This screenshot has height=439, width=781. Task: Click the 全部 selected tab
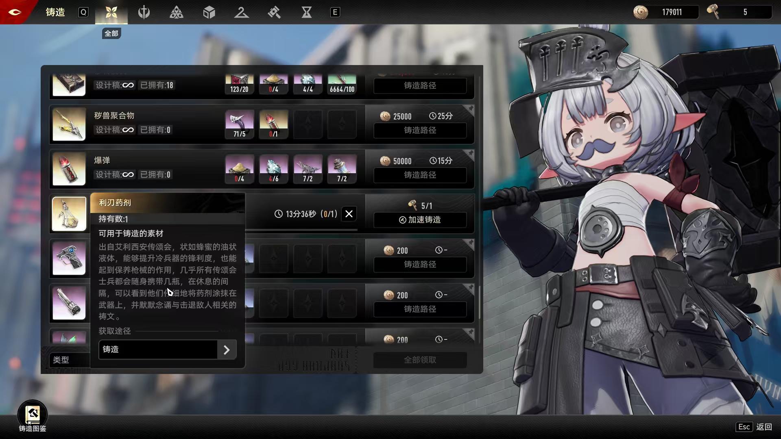coord(111,12)
